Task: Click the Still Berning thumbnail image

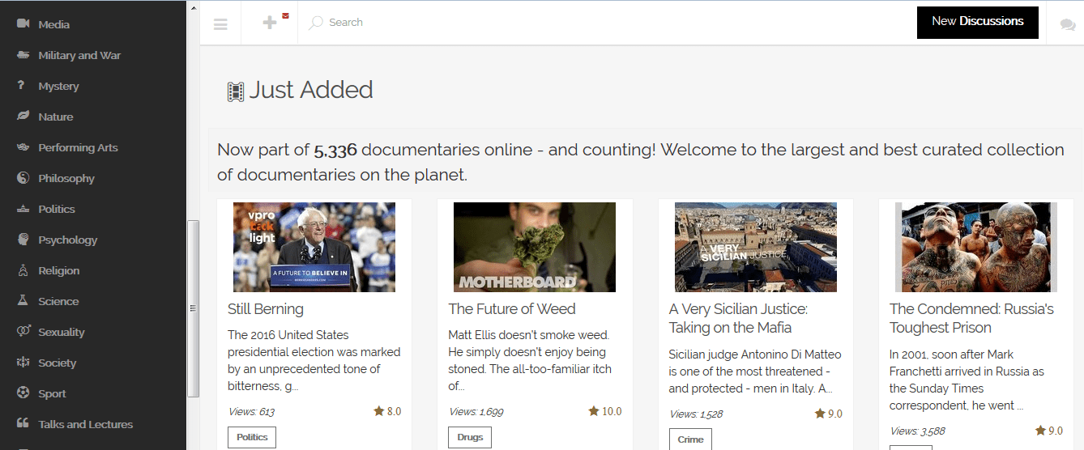Action: pos(314,247)
